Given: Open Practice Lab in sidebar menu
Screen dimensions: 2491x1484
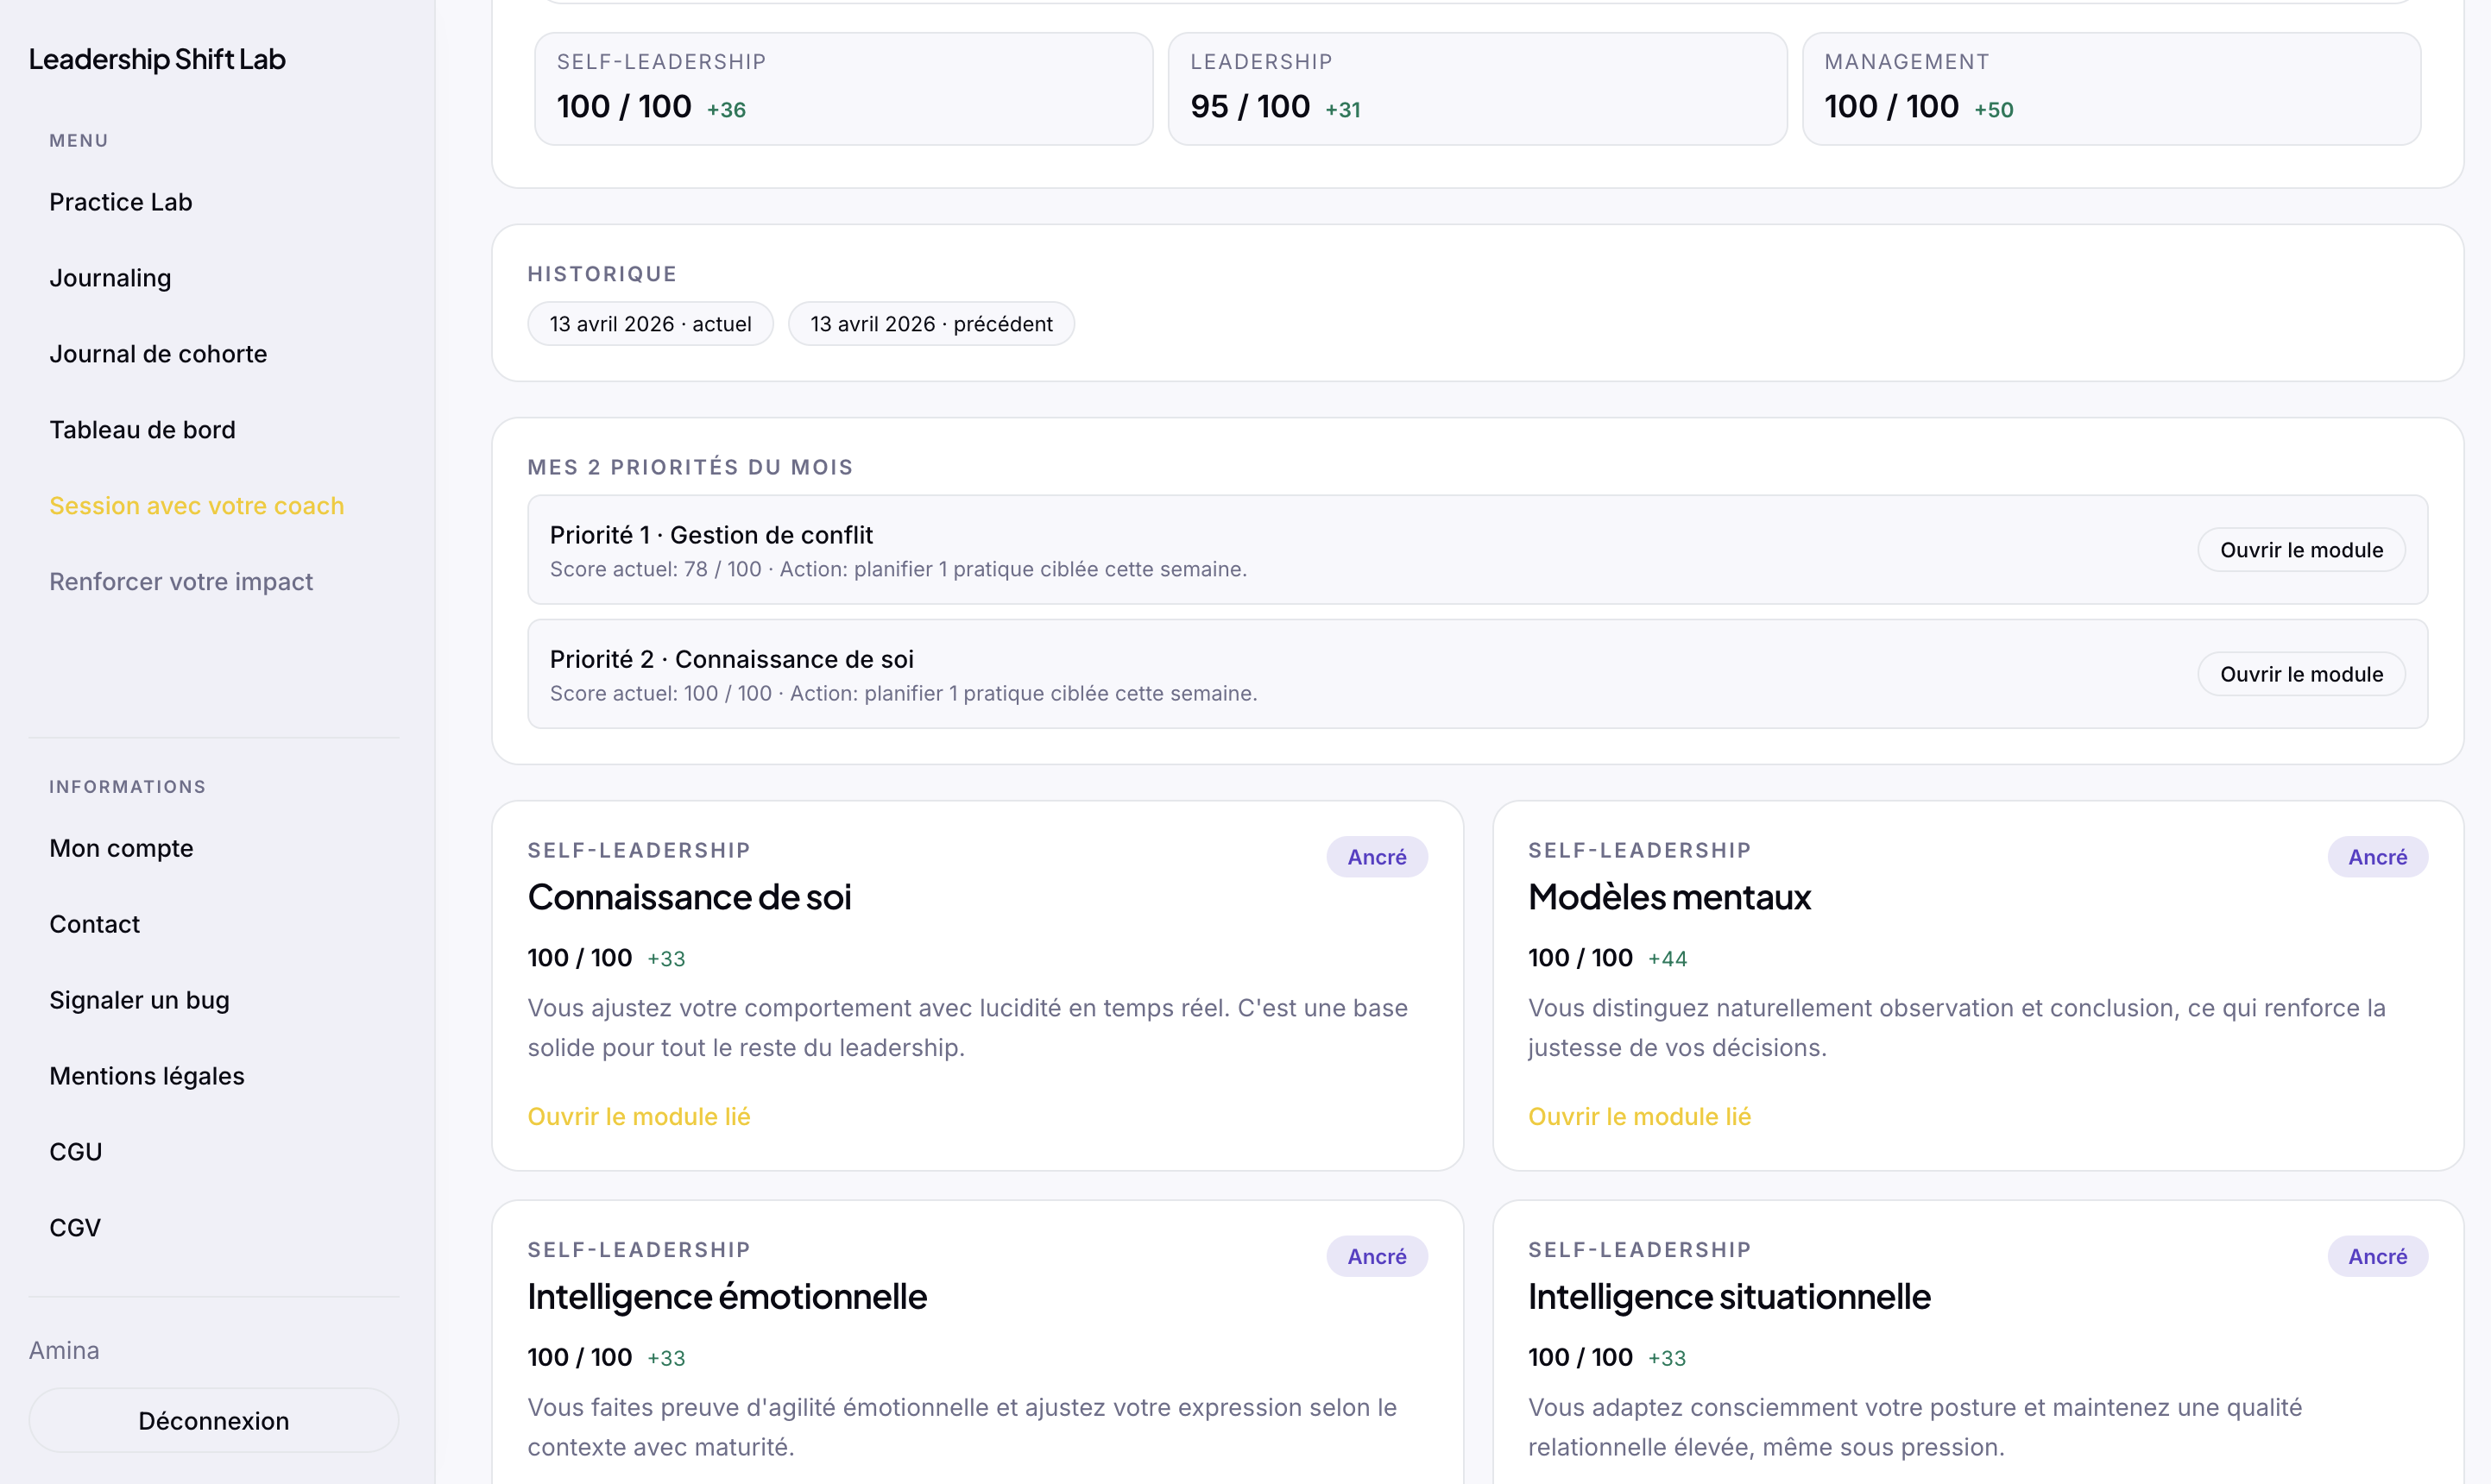Looking at the screenshot, I should tap(120, 202).
